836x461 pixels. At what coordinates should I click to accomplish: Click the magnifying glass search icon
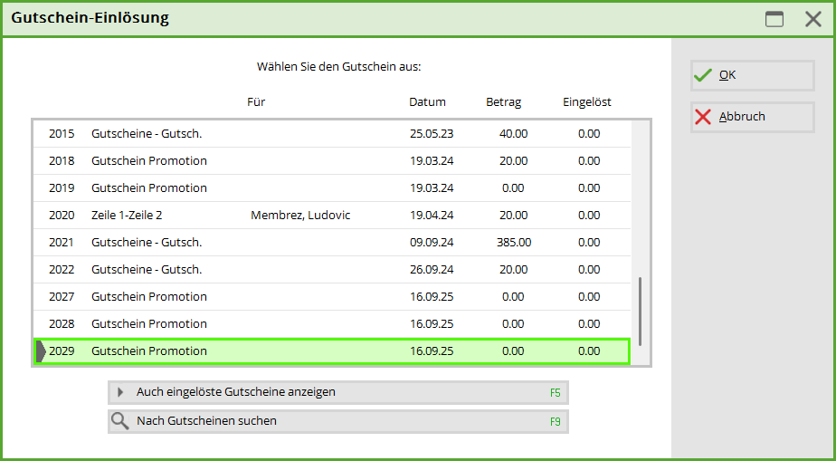[x=119, y=421]
